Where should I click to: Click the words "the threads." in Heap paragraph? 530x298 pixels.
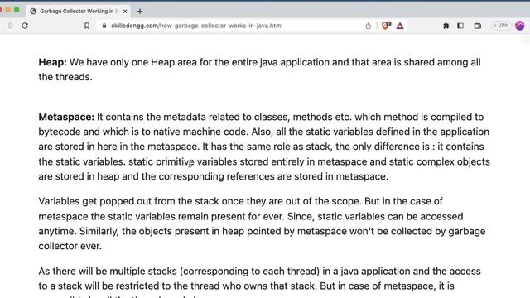[x=65, y=77]
